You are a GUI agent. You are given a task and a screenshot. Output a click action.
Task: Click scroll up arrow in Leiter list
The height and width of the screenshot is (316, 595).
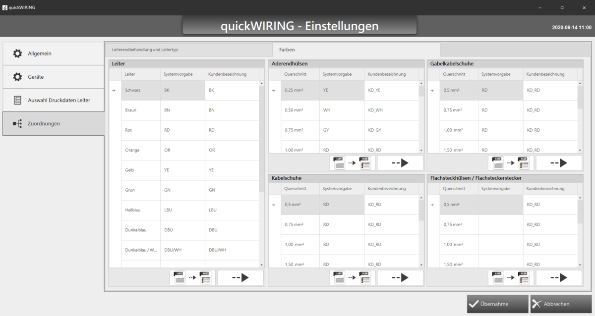[x=262, y=84]
